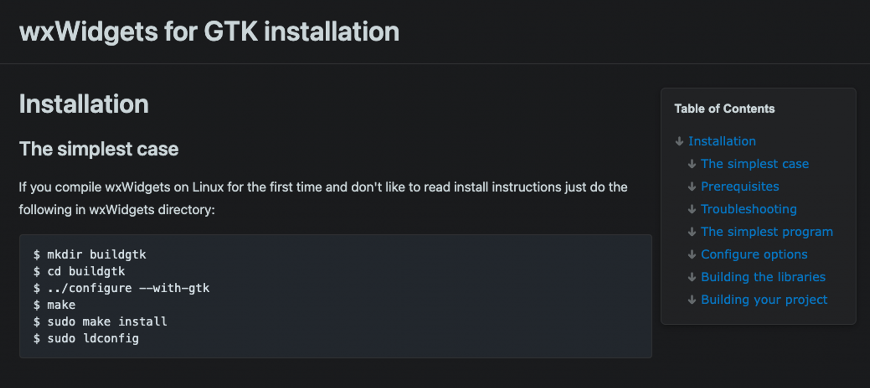Click the arrow icon beside Prerequisites
870x388 pixels.
tap(692, 186)
